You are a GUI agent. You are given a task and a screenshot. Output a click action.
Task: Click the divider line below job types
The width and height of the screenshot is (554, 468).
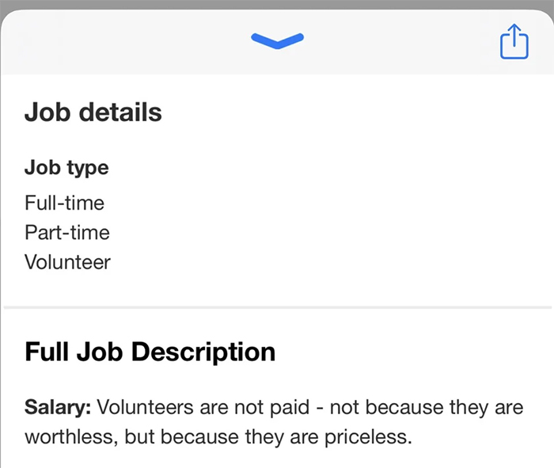pyautogui.click(x=277, y=306)
